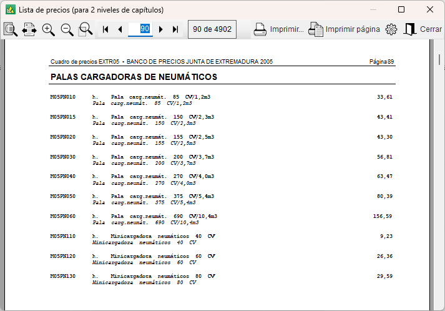Click the Imprimir... print button
The width and height of the screenshot is (445, 311).
click(278, 29)
